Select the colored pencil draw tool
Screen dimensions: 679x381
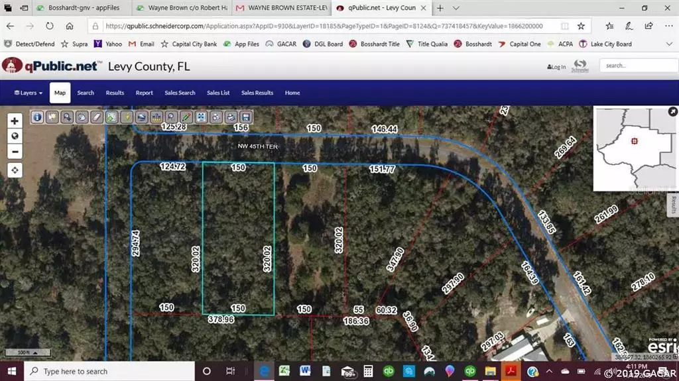(186, 117)
